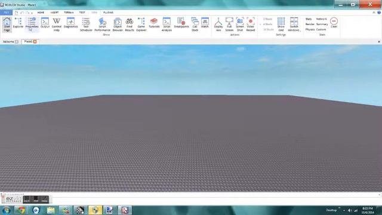Toggle Summary stats

(322, 24)
